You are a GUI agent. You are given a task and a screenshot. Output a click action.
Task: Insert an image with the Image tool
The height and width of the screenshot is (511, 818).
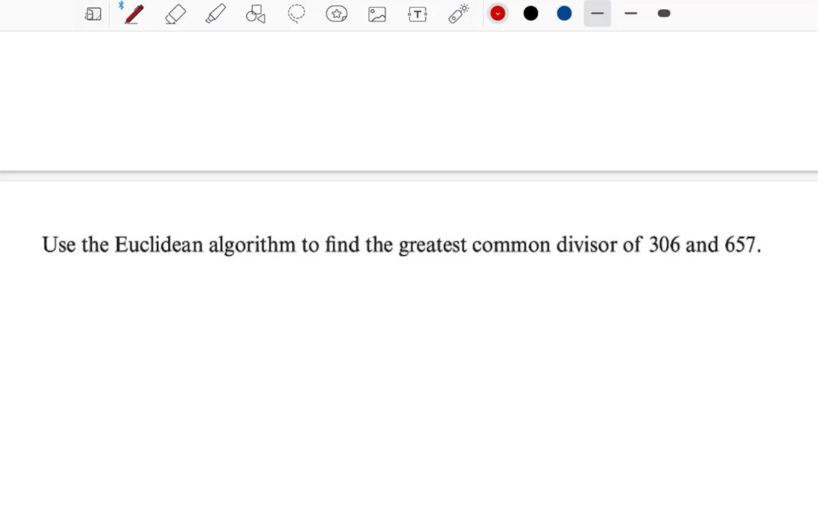point(377,14)
